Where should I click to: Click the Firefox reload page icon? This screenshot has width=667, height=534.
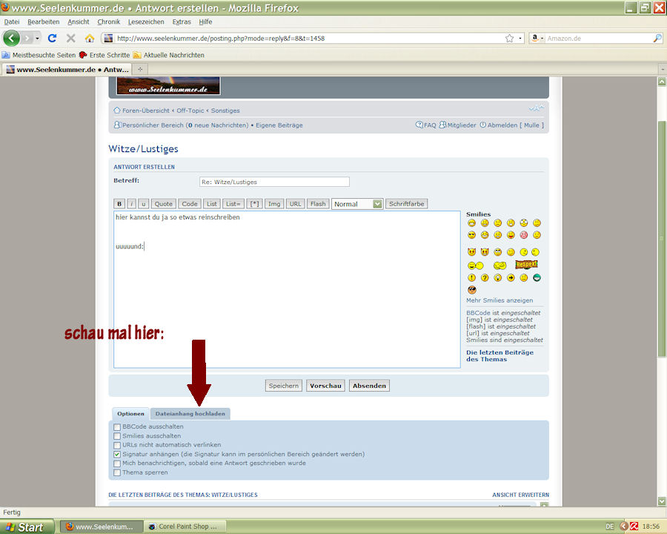tap(52, 38)
